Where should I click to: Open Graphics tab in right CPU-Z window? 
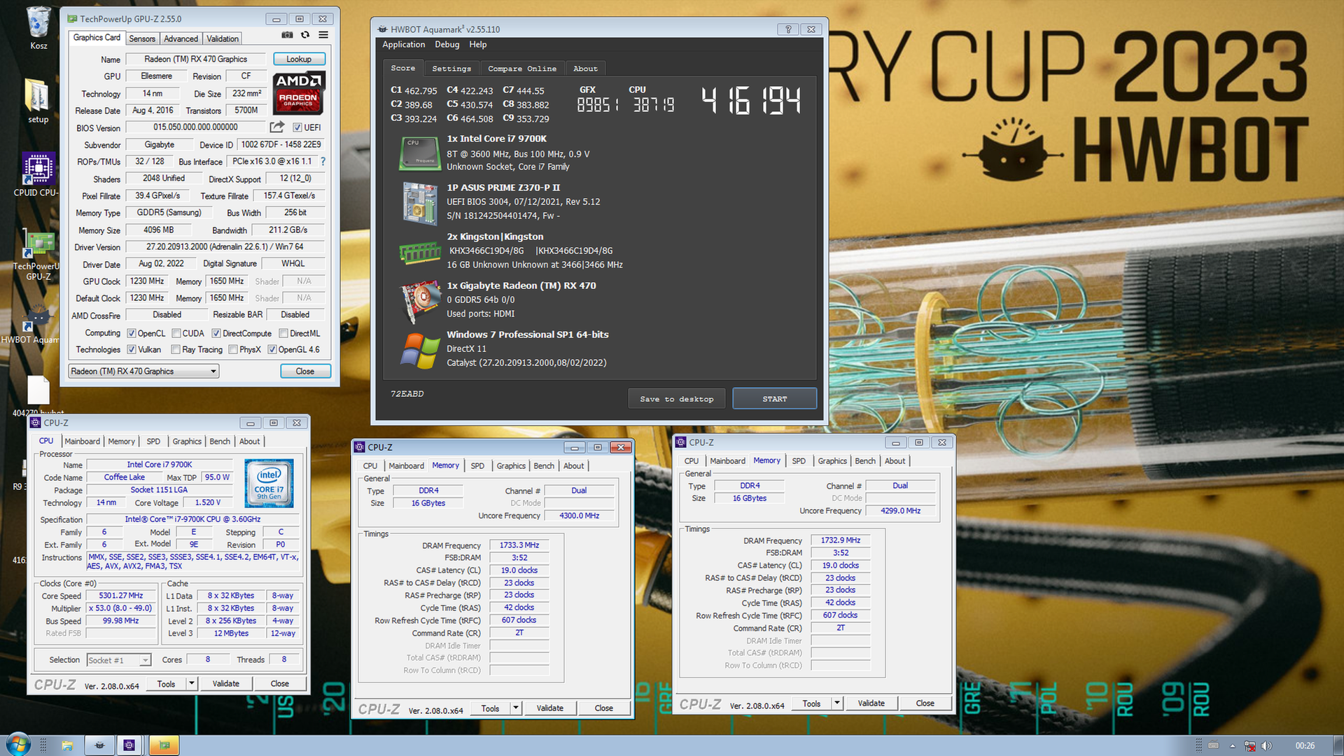pos(832,461)
